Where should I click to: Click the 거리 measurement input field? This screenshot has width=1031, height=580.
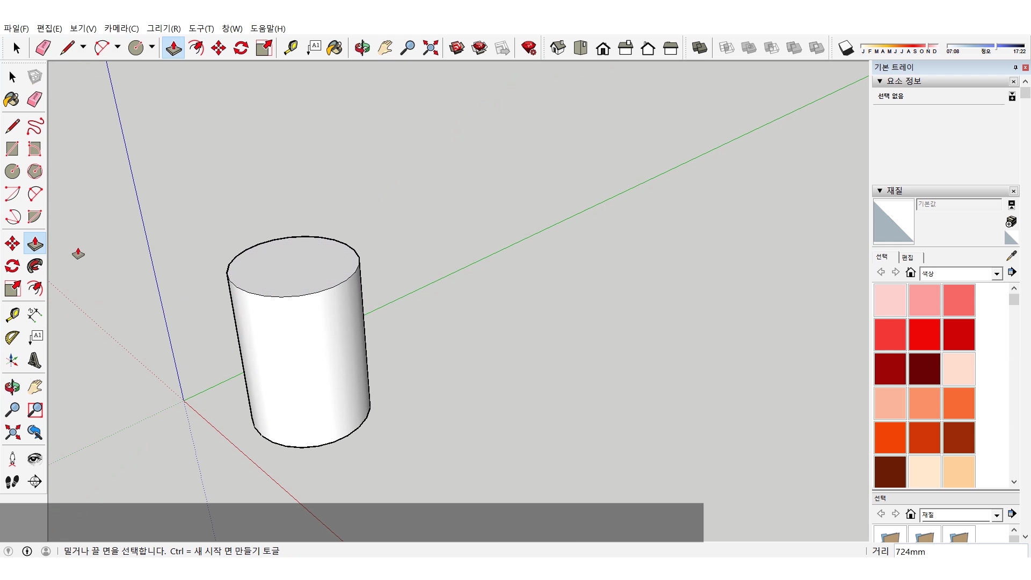point(959,552)
